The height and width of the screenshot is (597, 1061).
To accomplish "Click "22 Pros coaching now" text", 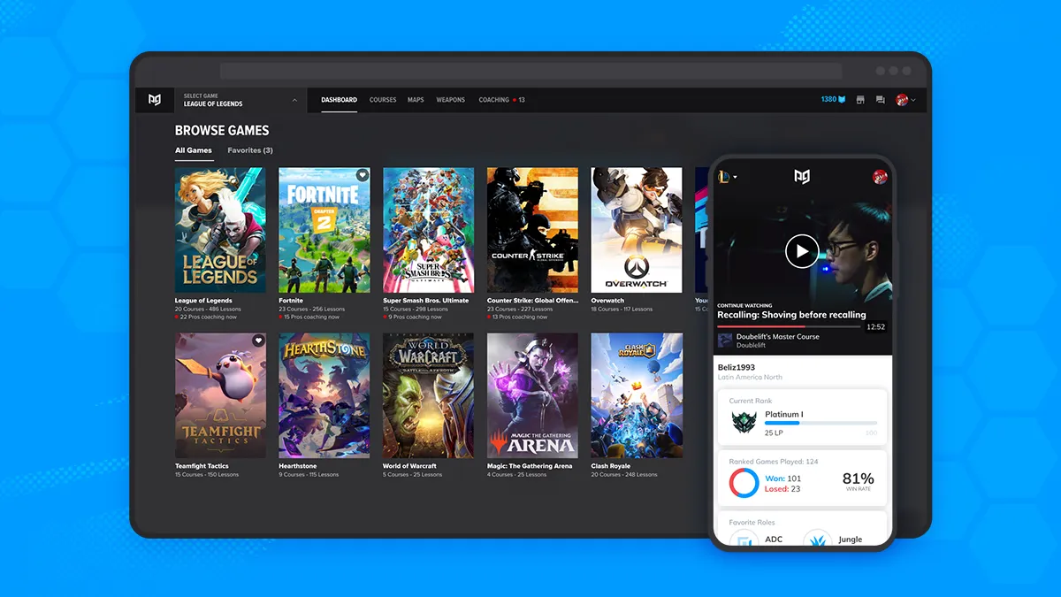I will [208, 317].
